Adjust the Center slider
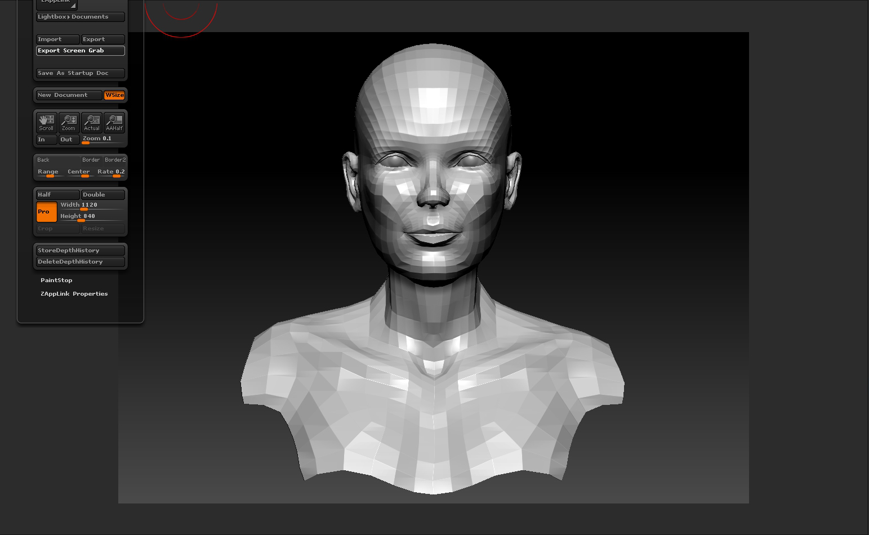Image resolution: width=869 pixels, height=535 pixels. [x=81, y=172]
